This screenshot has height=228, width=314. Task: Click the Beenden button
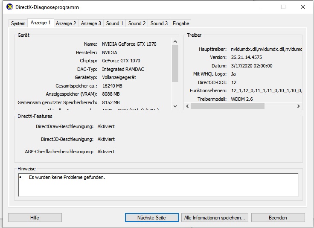pos(278,218)
